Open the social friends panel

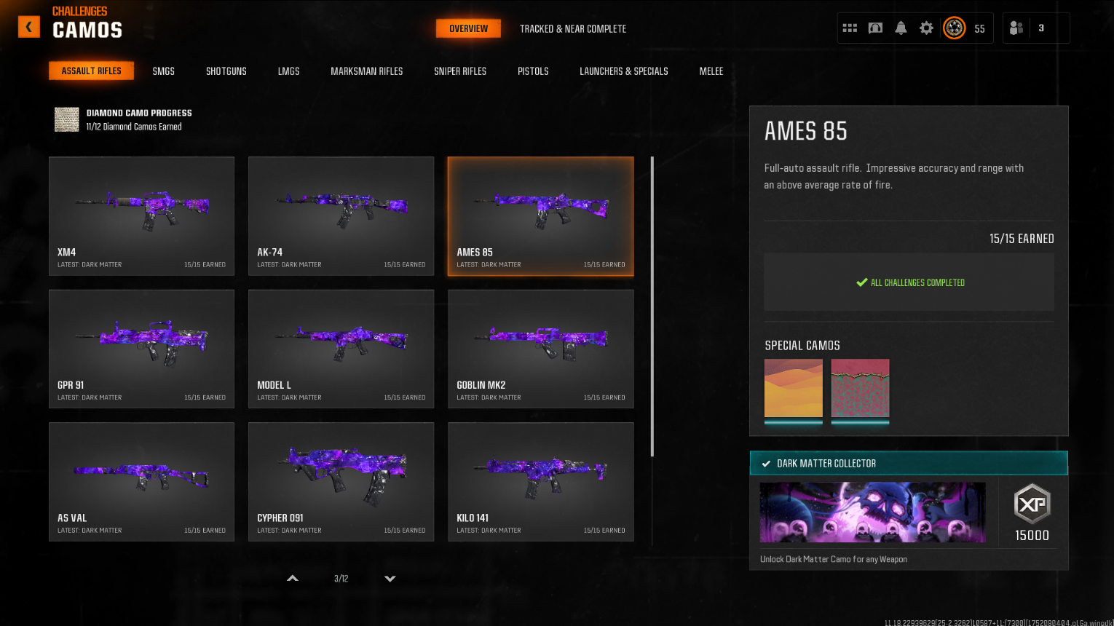click(x=1016, y=28)
